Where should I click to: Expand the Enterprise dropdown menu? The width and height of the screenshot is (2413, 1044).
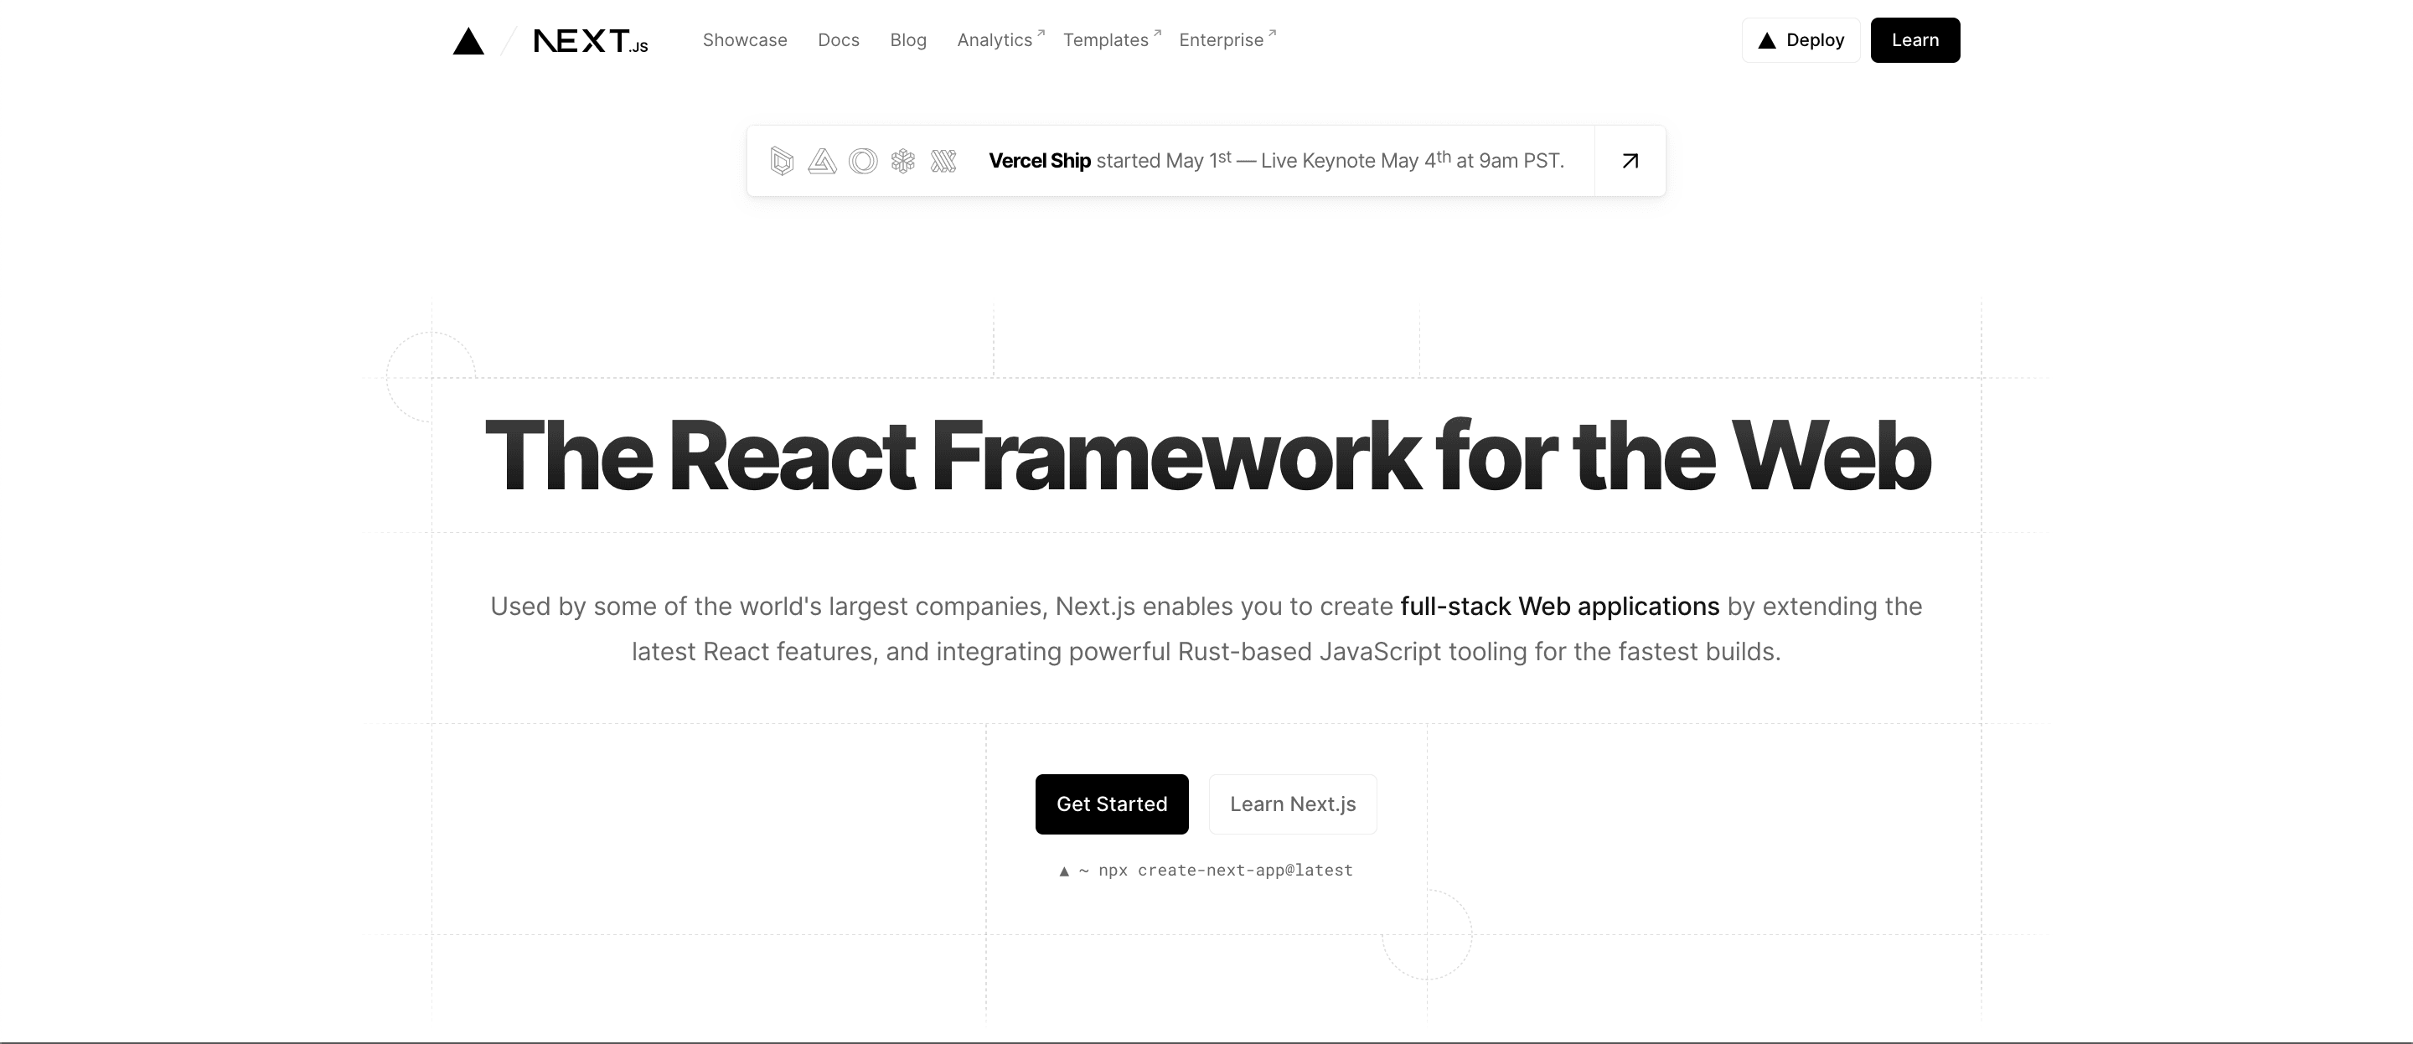[1223, 39]
